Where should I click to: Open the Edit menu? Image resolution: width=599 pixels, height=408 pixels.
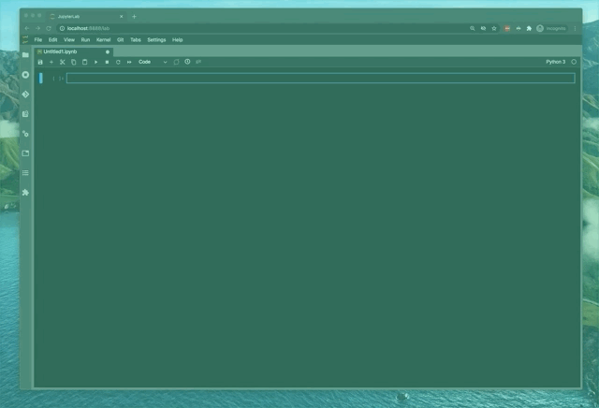coord(52,39)
